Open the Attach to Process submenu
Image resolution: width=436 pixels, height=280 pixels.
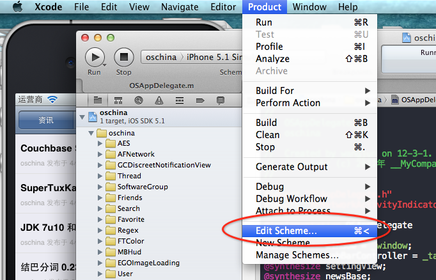pos(309,211)
